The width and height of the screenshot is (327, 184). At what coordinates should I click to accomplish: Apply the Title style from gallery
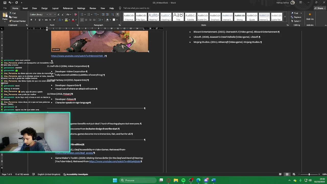(178, 17)
